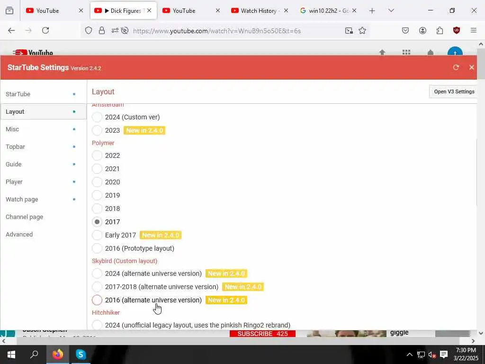The width and height of the screenshot is (485, 364).
Task: Open Skype from the taskbar
Action: pyautogui.click(x=81, y=354)
